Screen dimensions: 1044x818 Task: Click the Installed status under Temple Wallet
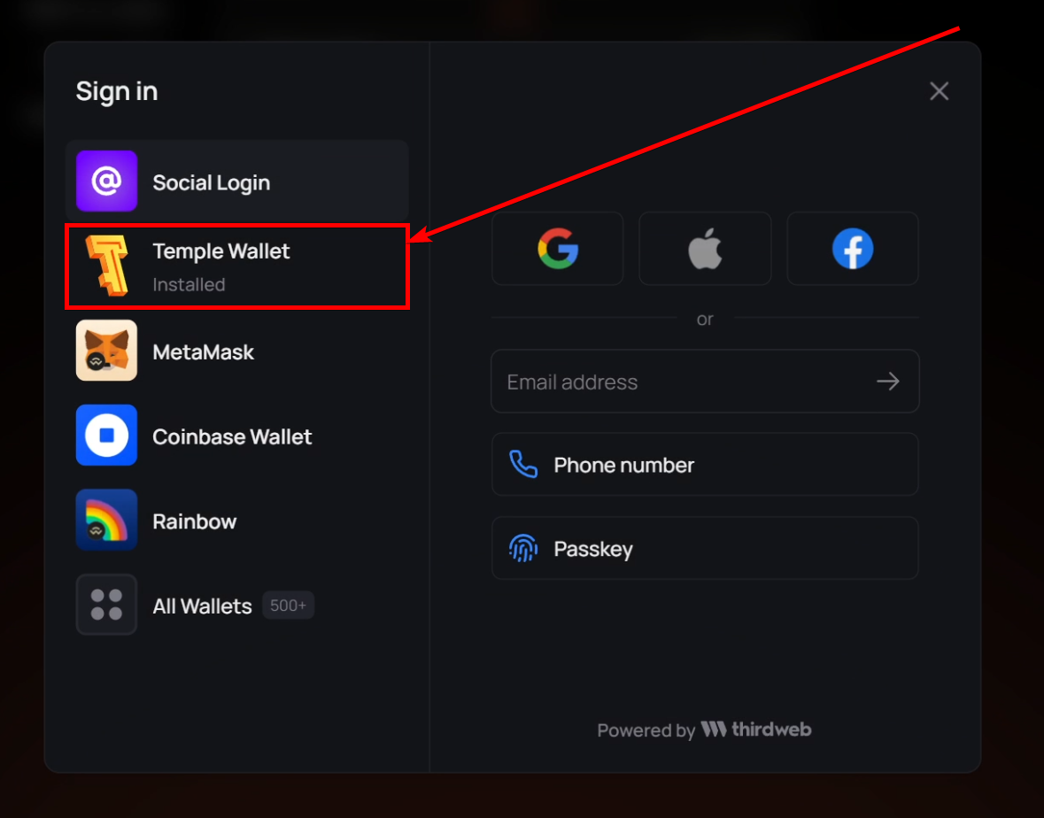point(189,284)
